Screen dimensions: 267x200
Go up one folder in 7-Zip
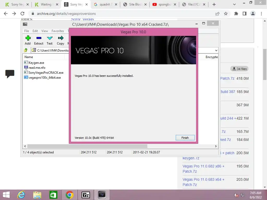click(26, 50)
